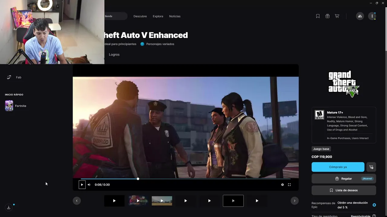Click the Fab icon in sidebar
The width and height of the screenshot is (387, 217).
click(9, 77)
